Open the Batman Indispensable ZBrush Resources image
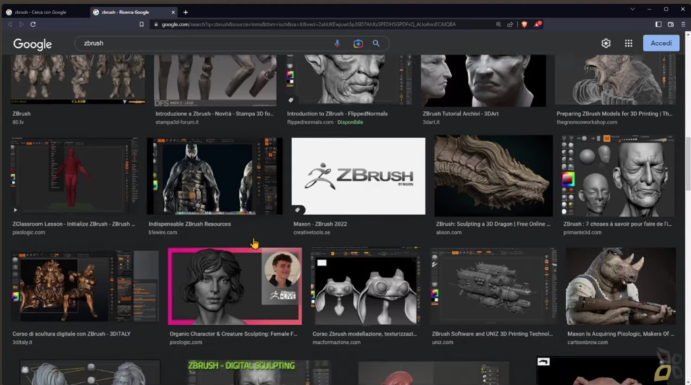Image resolution: width=691 pixels, height=385 pixels. pyautogui.click(x=215, y=176)
